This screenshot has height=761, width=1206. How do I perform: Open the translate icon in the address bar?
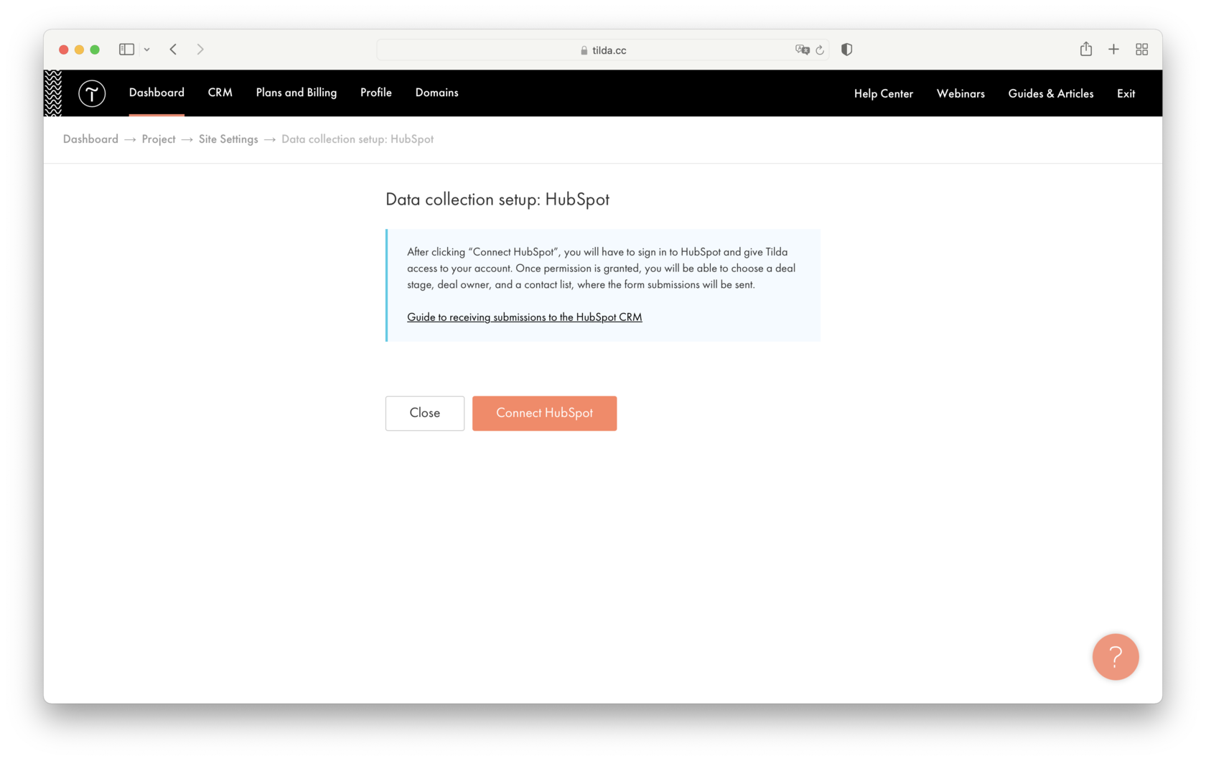[802, 50]
